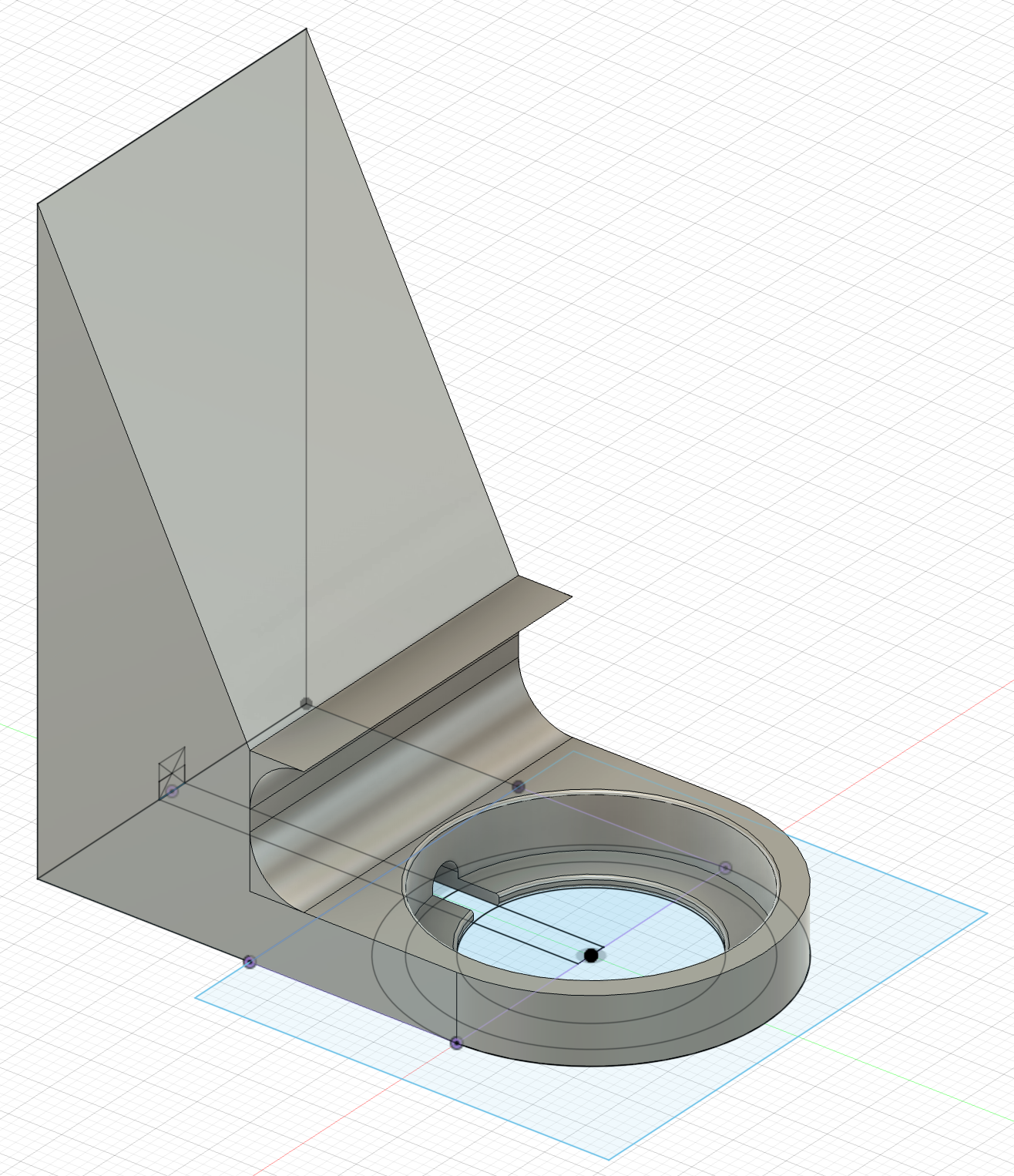The height and width of the screenshot is (1176, 1014).
Task: Click the black origin point inside the hole
Action: (x=591, y=956)
